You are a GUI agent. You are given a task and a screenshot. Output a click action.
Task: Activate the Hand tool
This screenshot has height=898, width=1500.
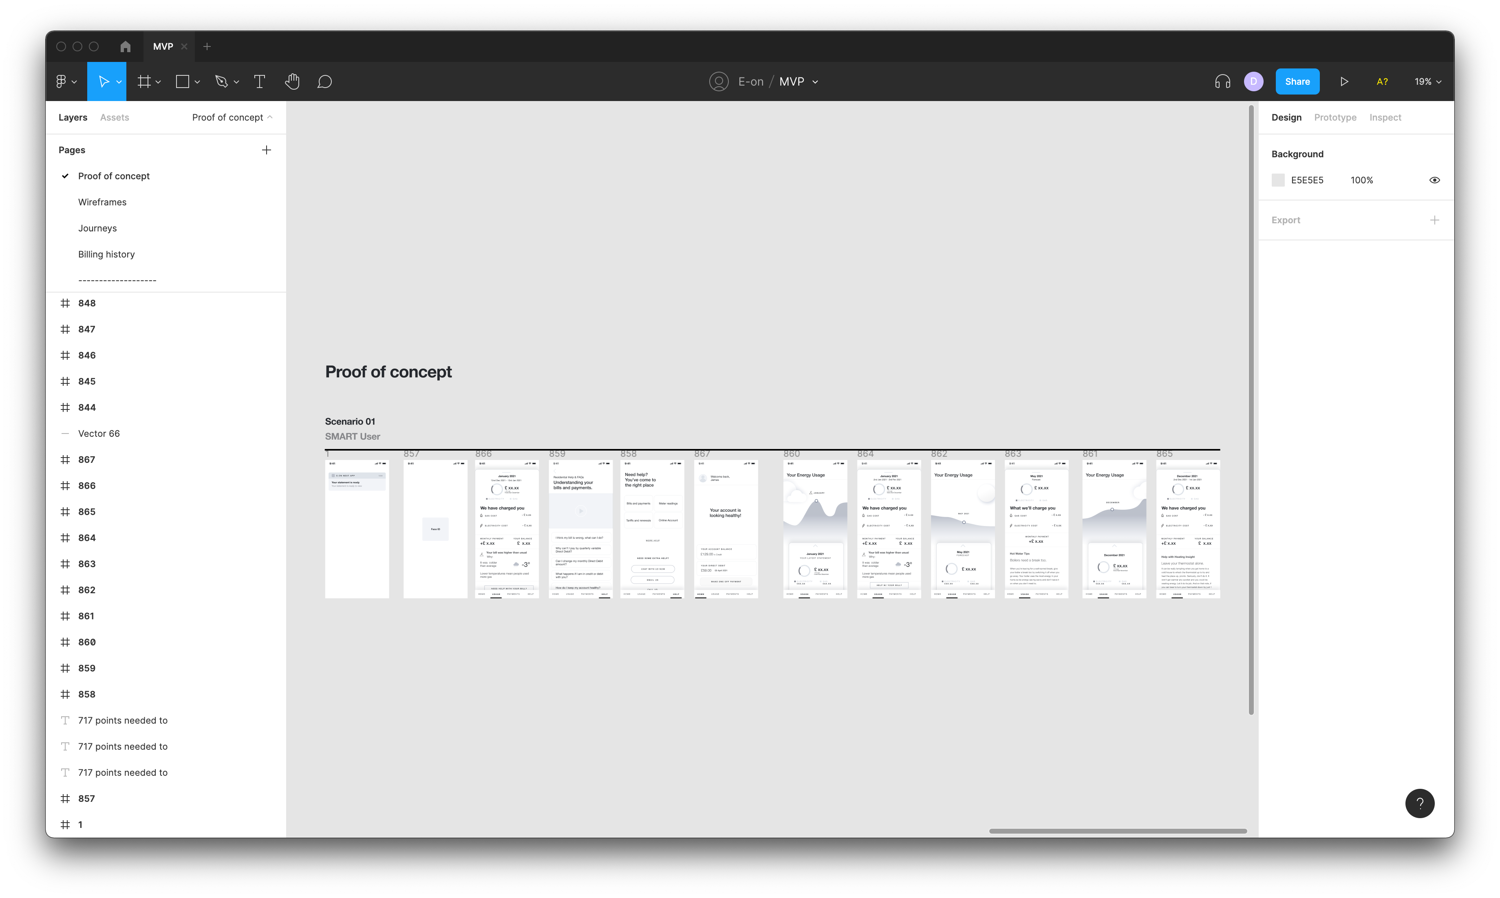click(292, 81)
